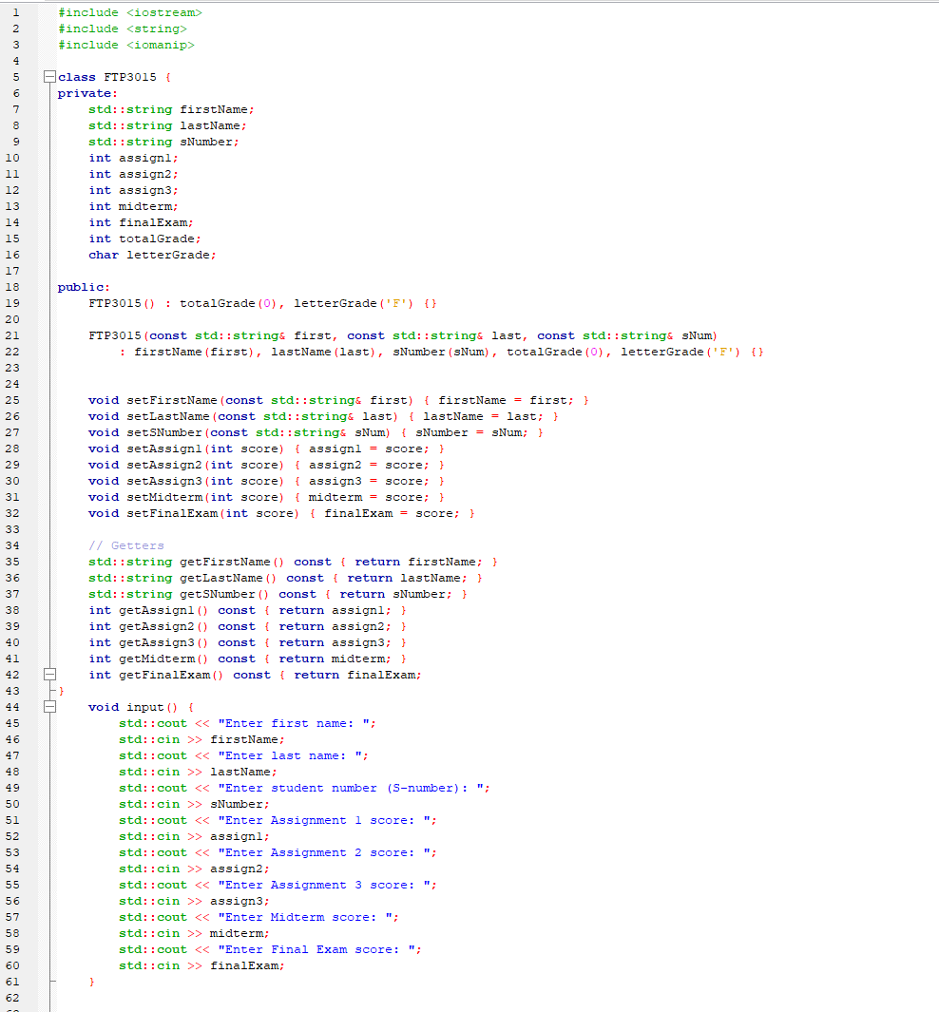
Task: Click the "Enter last name: " string
Action: tap(289, 755)
